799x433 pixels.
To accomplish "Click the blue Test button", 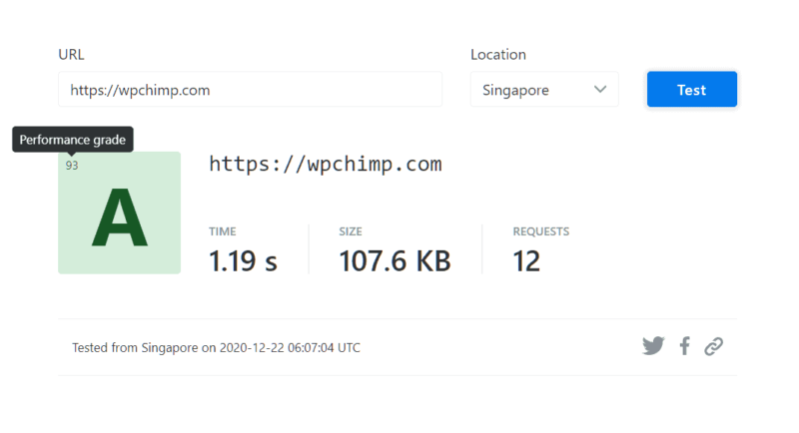I will [x=692, y=90].
